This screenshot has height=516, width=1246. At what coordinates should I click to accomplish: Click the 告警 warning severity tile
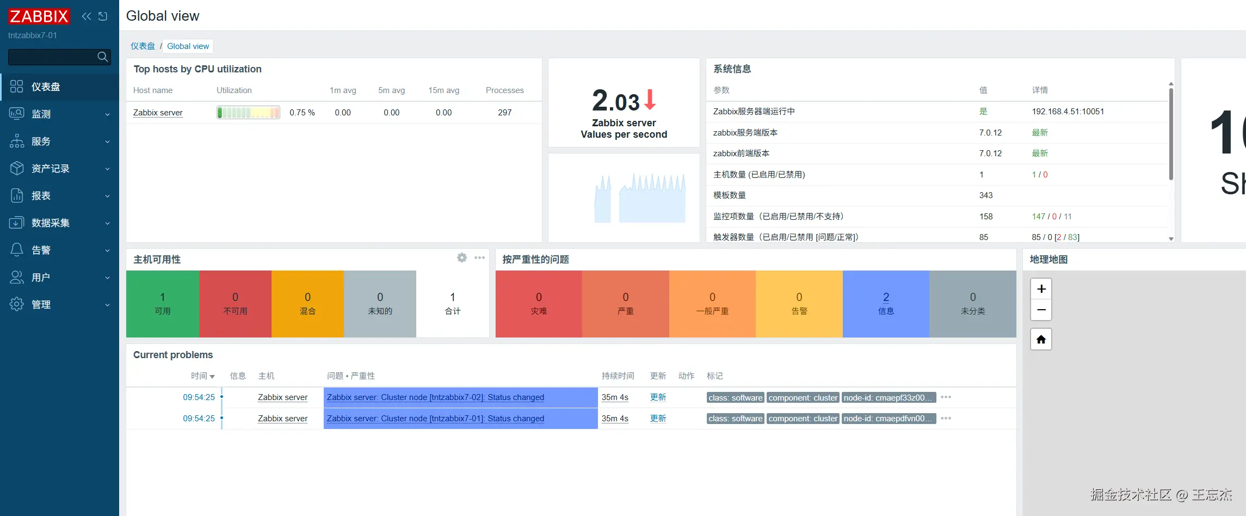[x=799, y=304]
